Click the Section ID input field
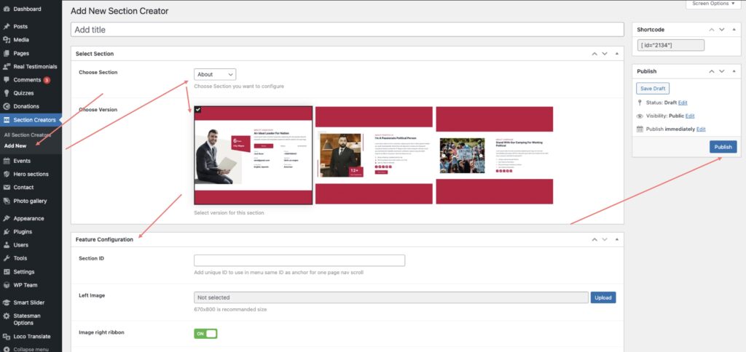This screenshot has height=352, width=746. click(299, 260)
